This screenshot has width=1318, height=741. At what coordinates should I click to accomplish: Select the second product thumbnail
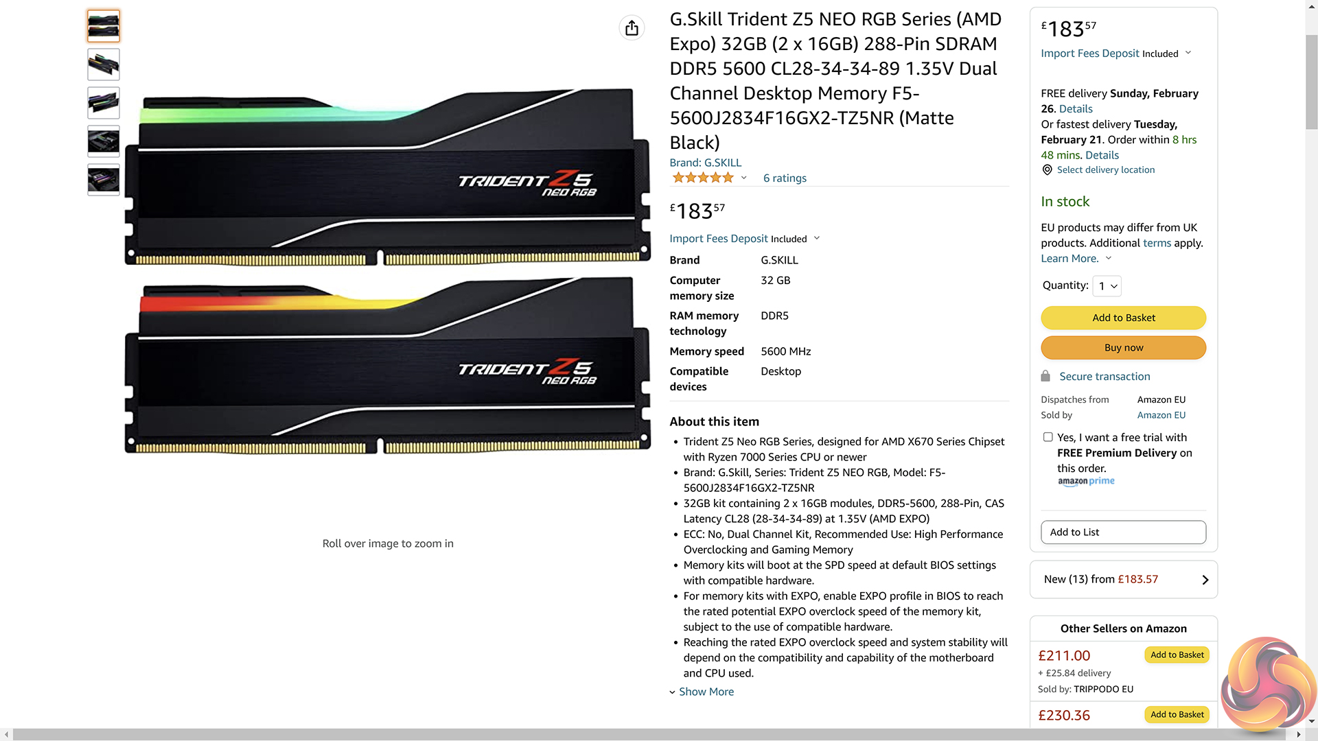pyautogui.click(x=104, y=64)
